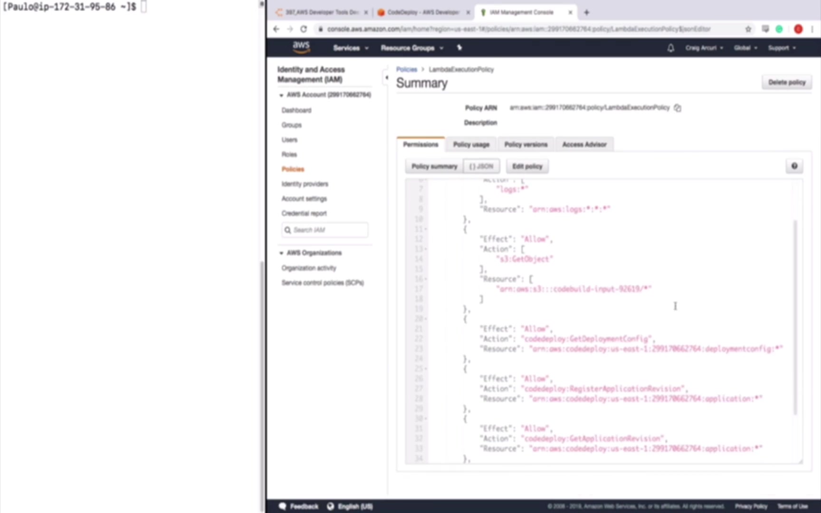Click the magnifier icon in Search IAM
Viewport: 821px width, 513px height.
tap(287, 230)
